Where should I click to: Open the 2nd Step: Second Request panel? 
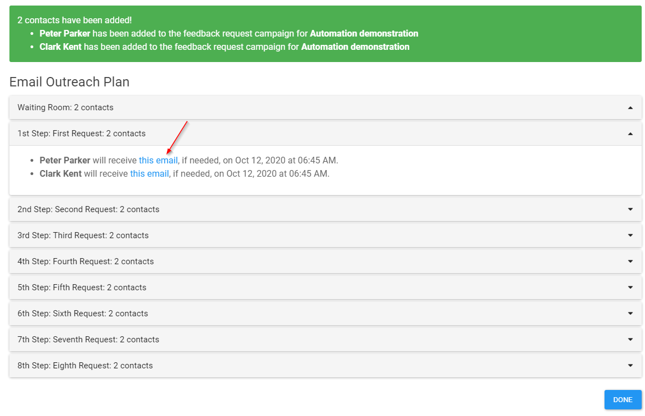(326, 209)
